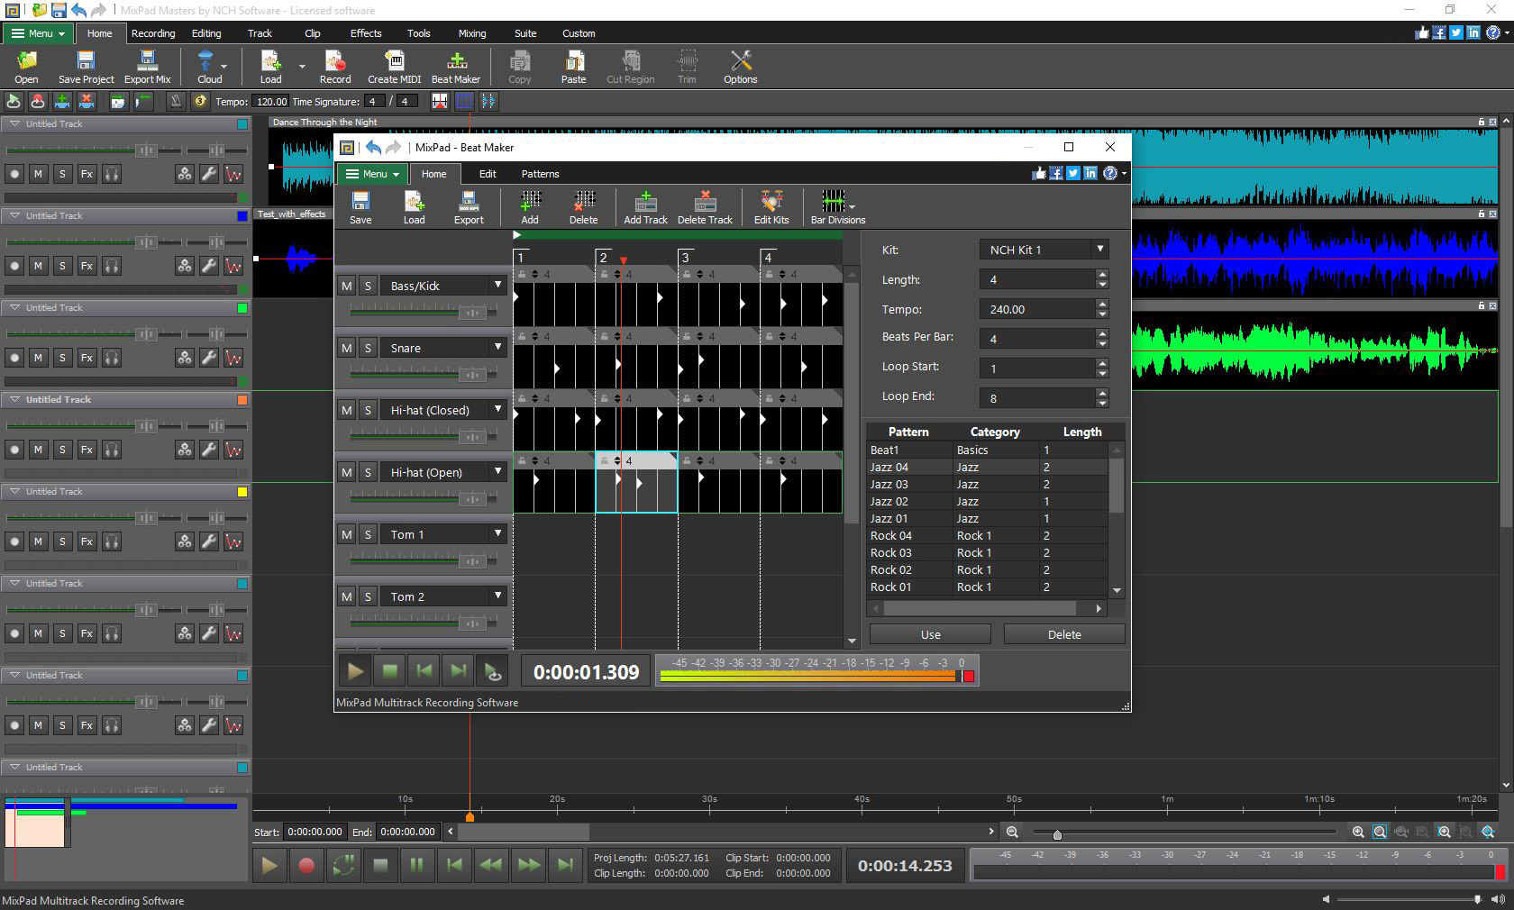Screen dimensions: 1514x910
Task: Mute the Bass/Kick drum track
Action: 346,285
